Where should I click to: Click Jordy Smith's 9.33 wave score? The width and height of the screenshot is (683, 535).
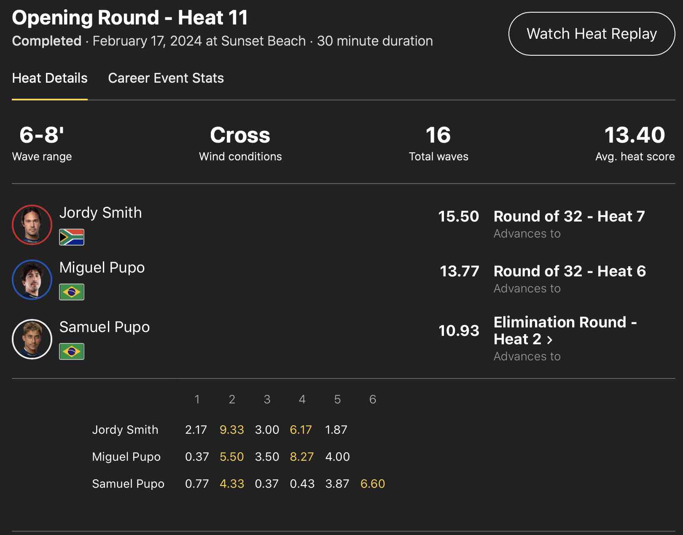(x=232, y=430)
